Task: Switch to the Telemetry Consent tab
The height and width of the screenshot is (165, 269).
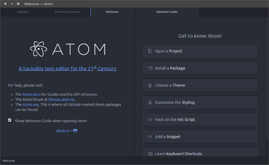Action: click(x=67, y=12)
